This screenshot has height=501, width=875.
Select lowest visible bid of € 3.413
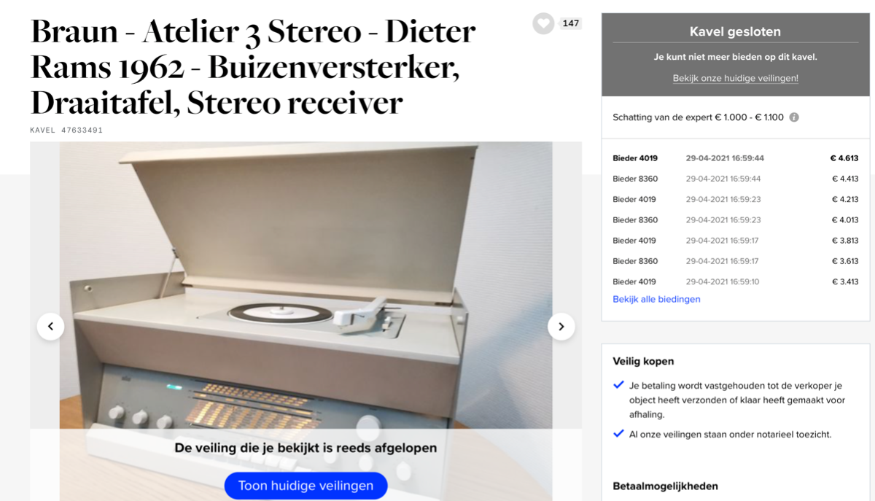click(x=735, y=281)
